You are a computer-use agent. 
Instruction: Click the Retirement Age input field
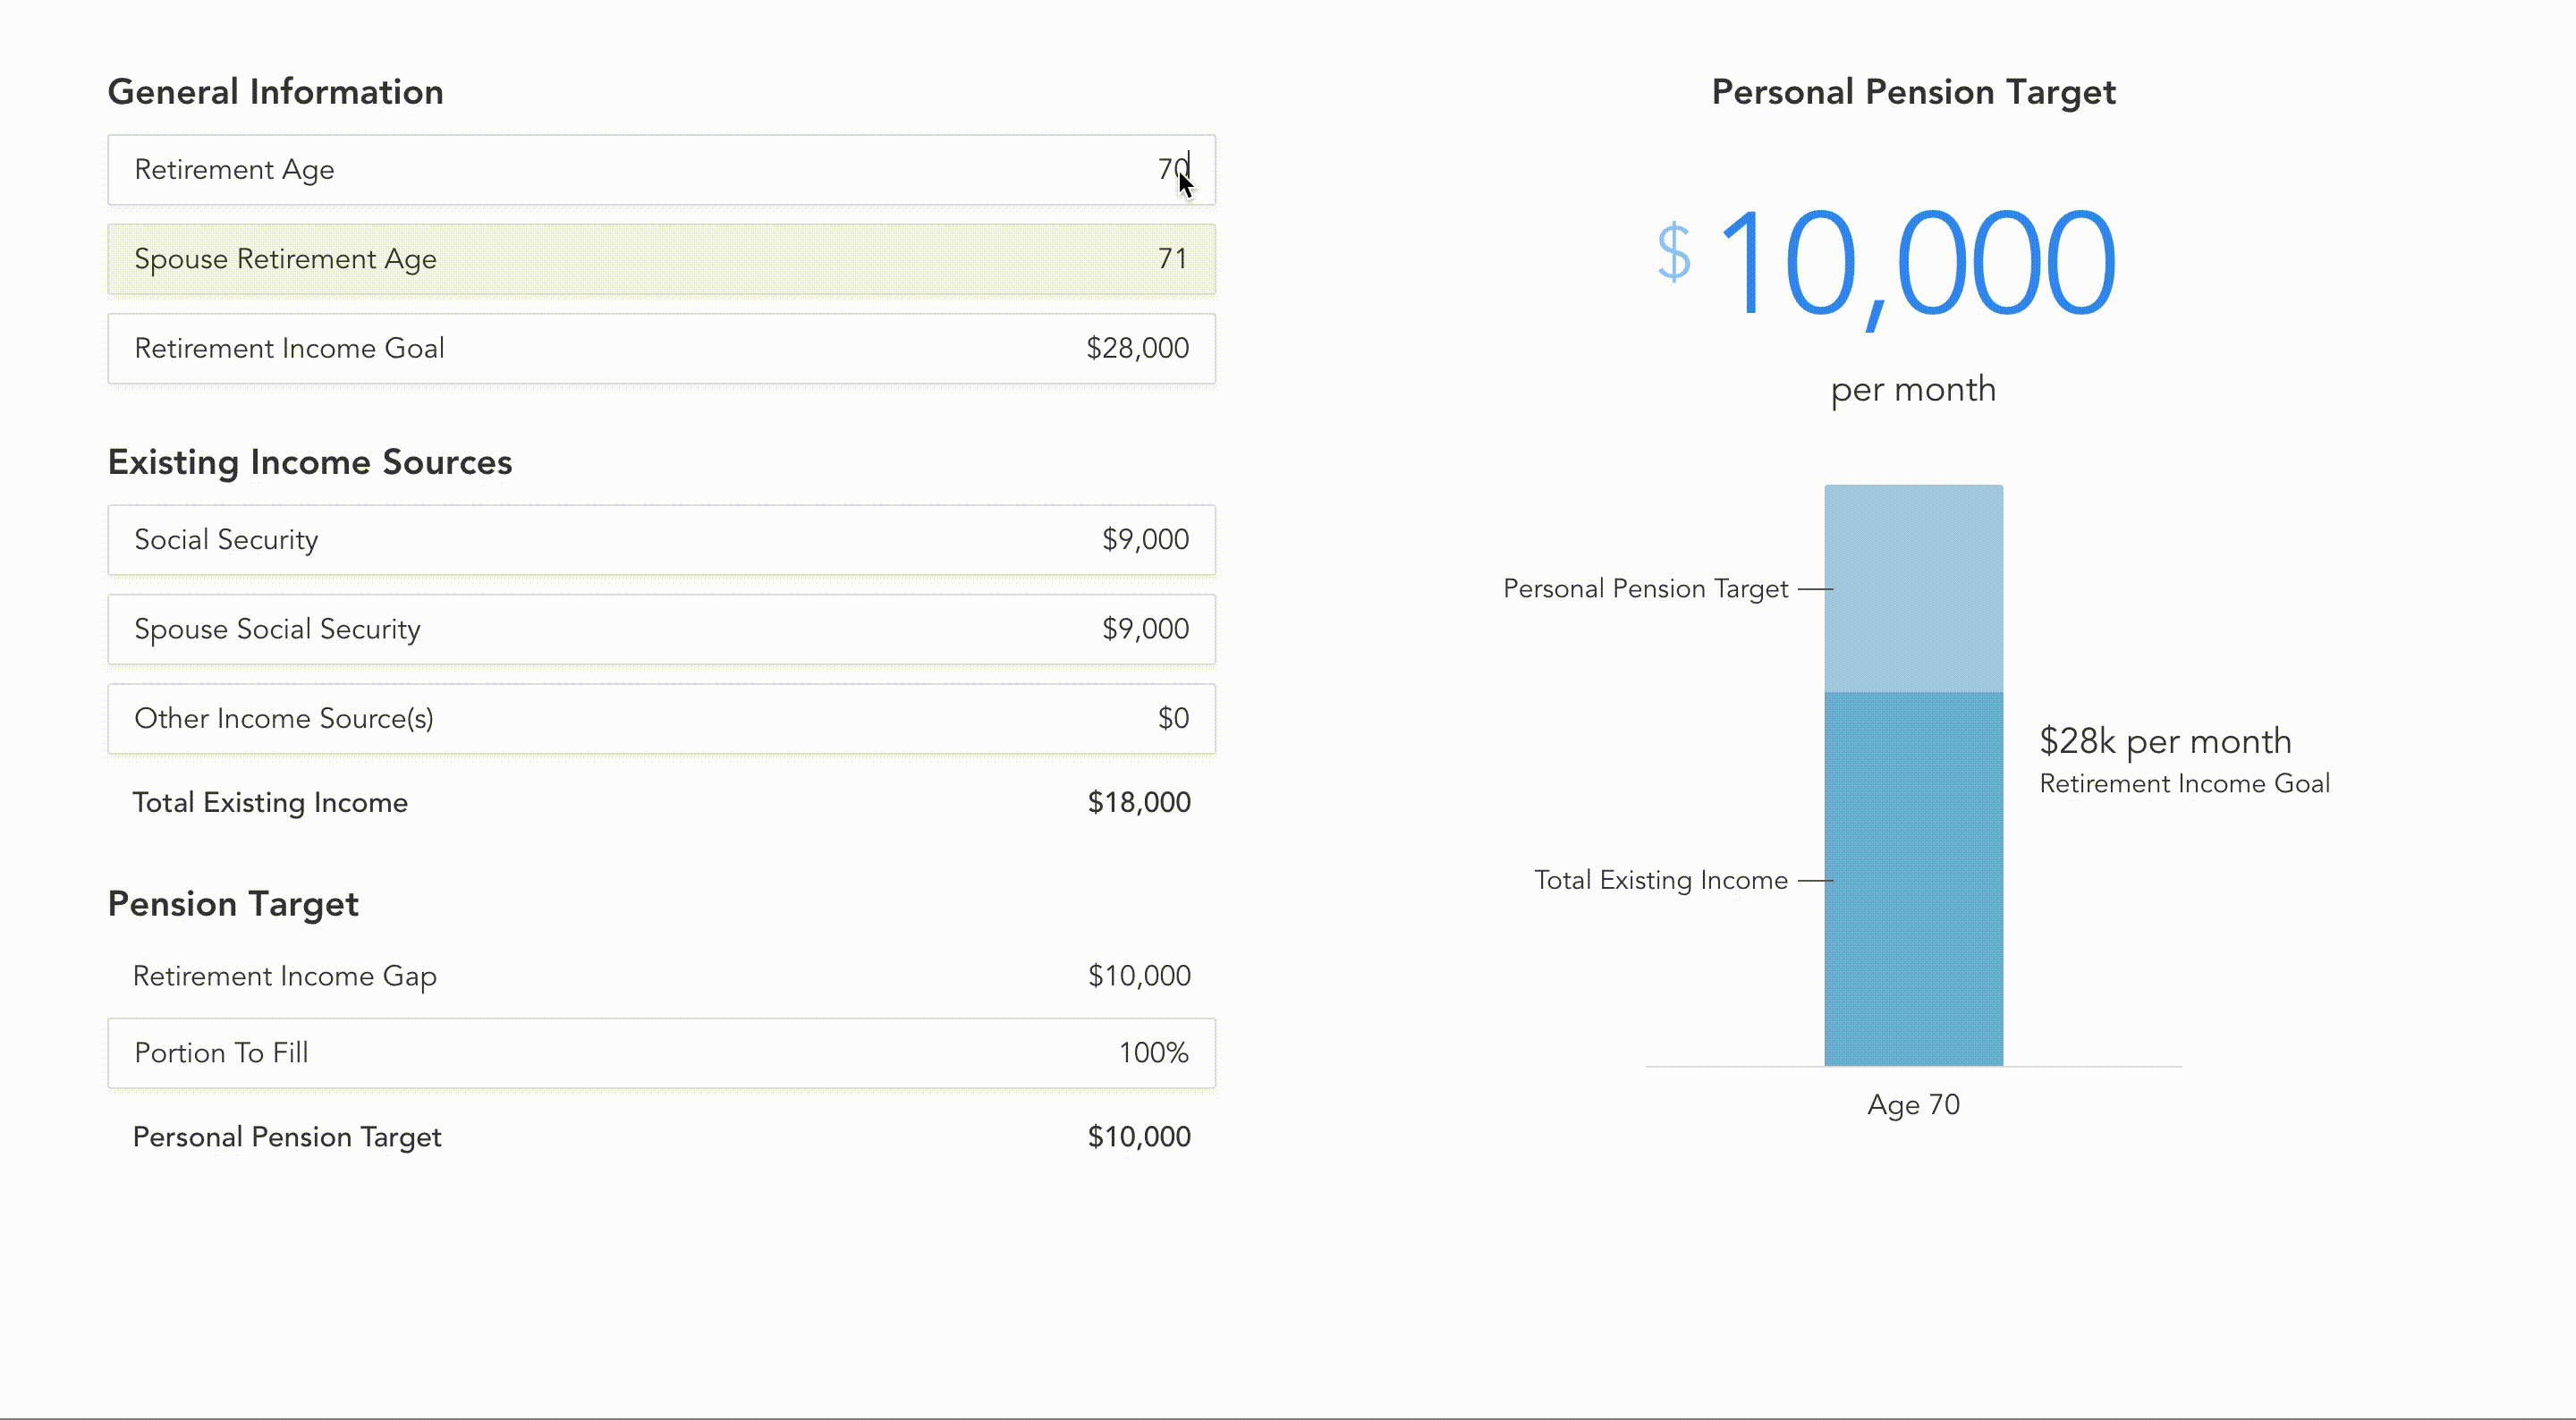(x=661, y=170)
